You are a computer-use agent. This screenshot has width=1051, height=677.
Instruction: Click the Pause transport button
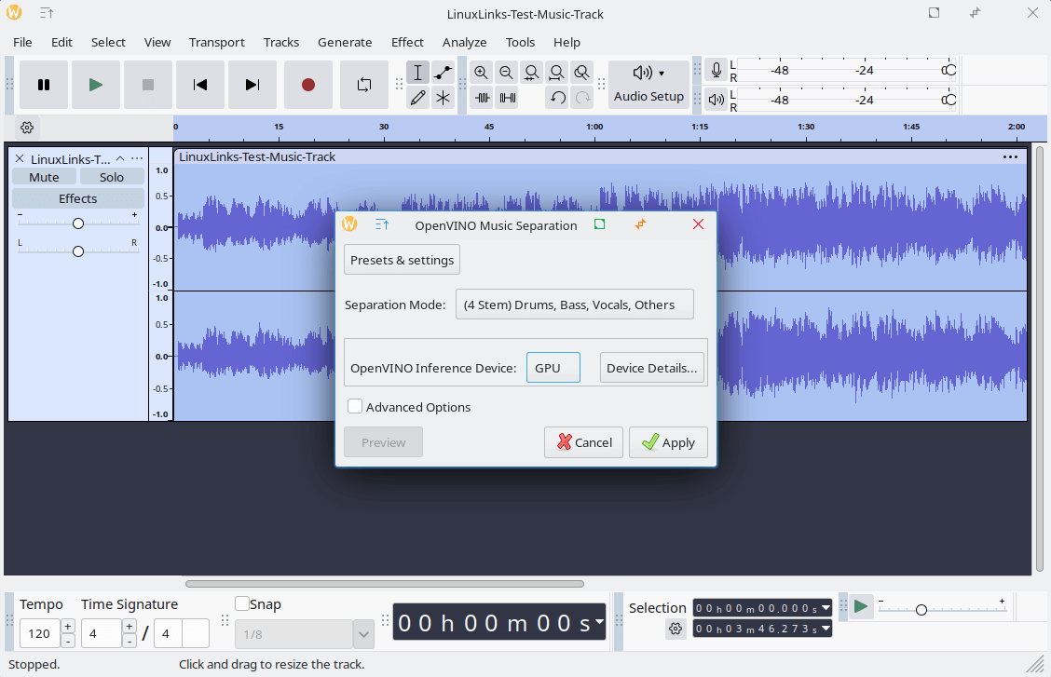tap(44, 85)
